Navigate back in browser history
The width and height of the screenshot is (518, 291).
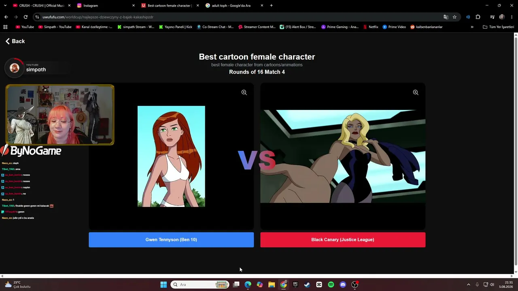click(6, 17)
